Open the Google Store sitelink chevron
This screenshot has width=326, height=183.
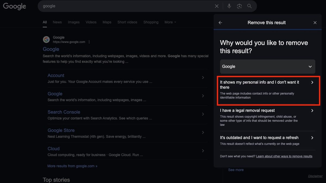point(203,133)
